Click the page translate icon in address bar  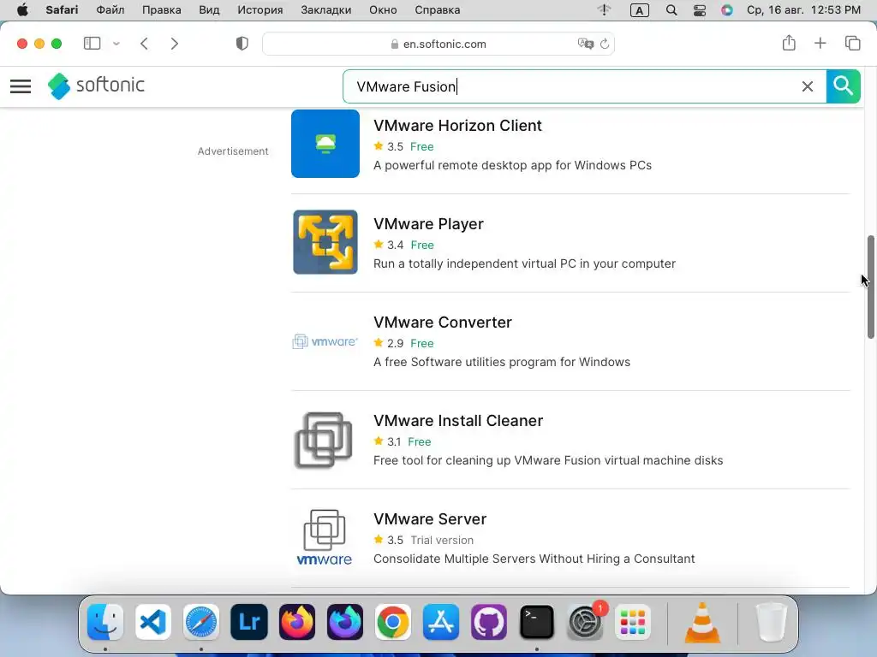tap(586, 44)
